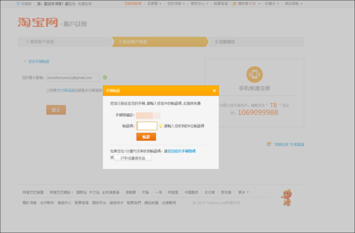Click the orange phone quick-registration icon

click(255, 74)
